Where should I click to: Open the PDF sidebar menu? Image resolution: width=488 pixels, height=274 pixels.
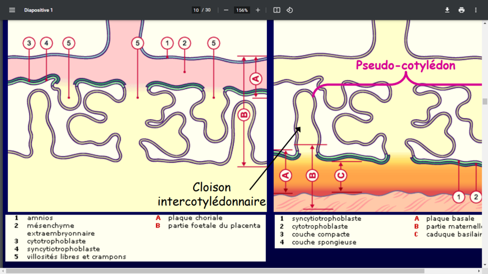tap(12, 10)
